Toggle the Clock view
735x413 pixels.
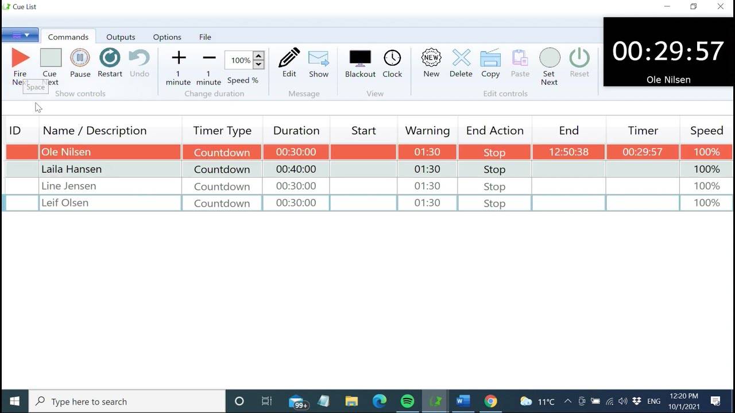[392, 58]
